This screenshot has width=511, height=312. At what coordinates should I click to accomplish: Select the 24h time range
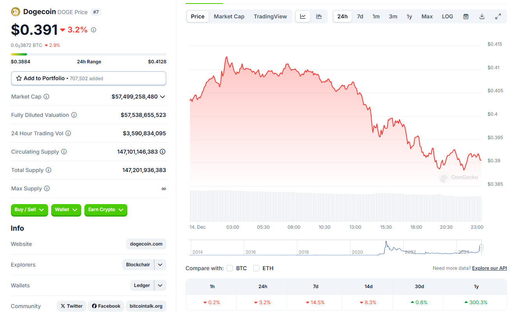342,16
